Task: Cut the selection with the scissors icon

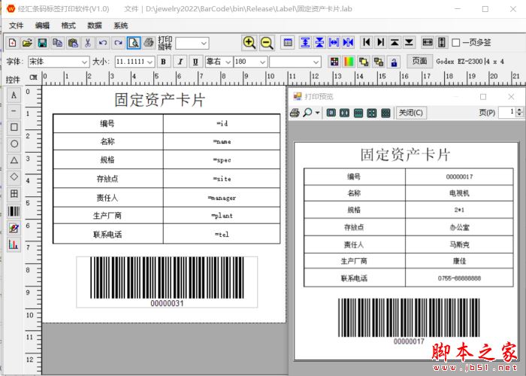Action: point(88,43)
